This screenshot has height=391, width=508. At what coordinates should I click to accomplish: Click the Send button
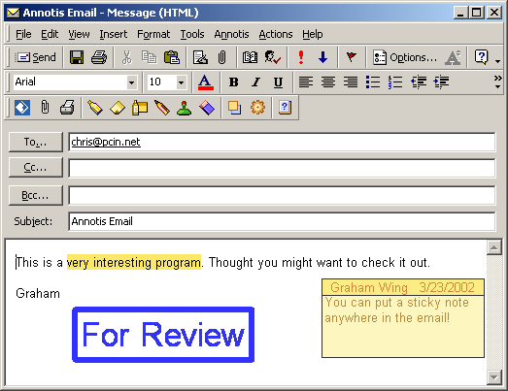pyautogui.click(x=36, y=57)
